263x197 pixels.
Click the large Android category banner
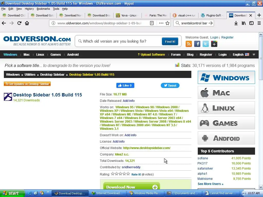[226, 138]
